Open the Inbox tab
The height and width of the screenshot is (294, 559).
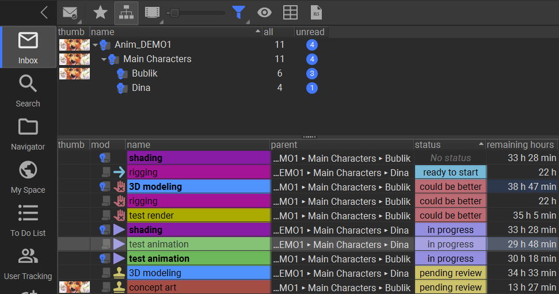28,47
